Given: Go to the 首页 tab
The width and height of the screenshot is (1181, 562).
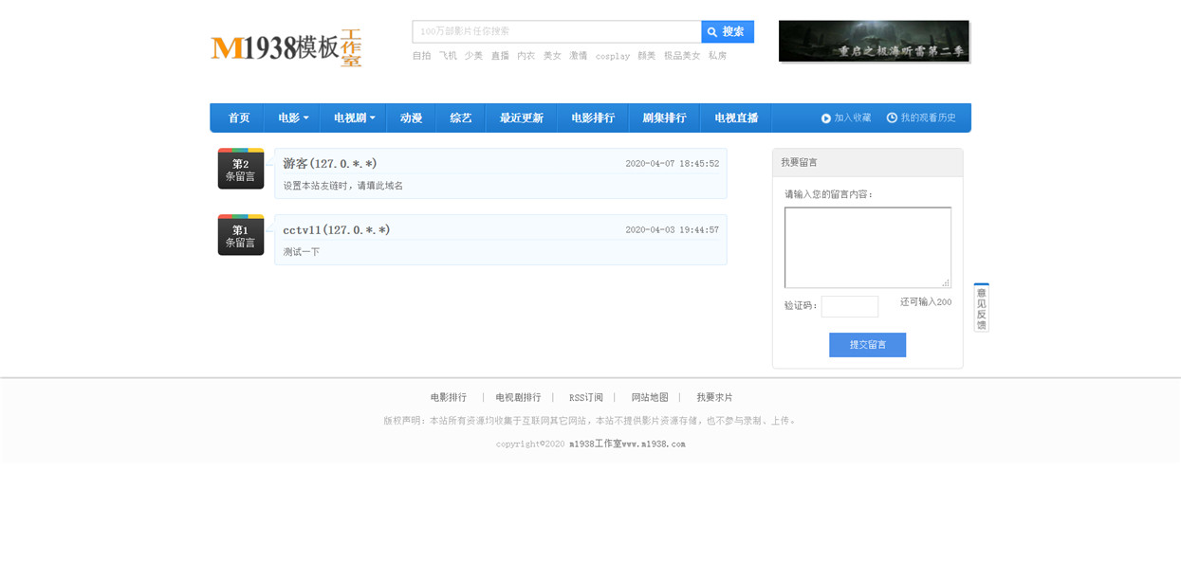Looking at the screenshot, I should [238, 118].
